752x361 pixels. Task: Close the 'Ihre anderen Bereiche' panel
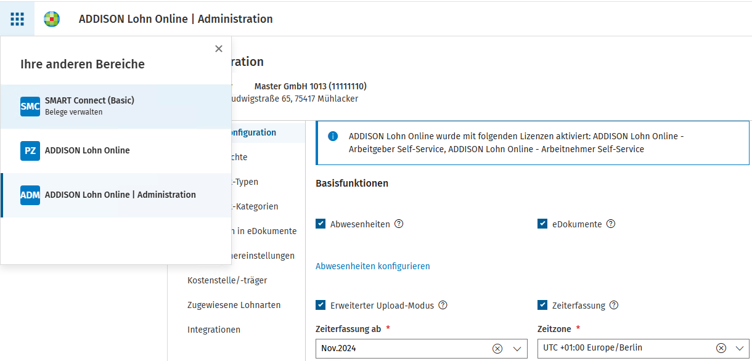tap(219, 49)
